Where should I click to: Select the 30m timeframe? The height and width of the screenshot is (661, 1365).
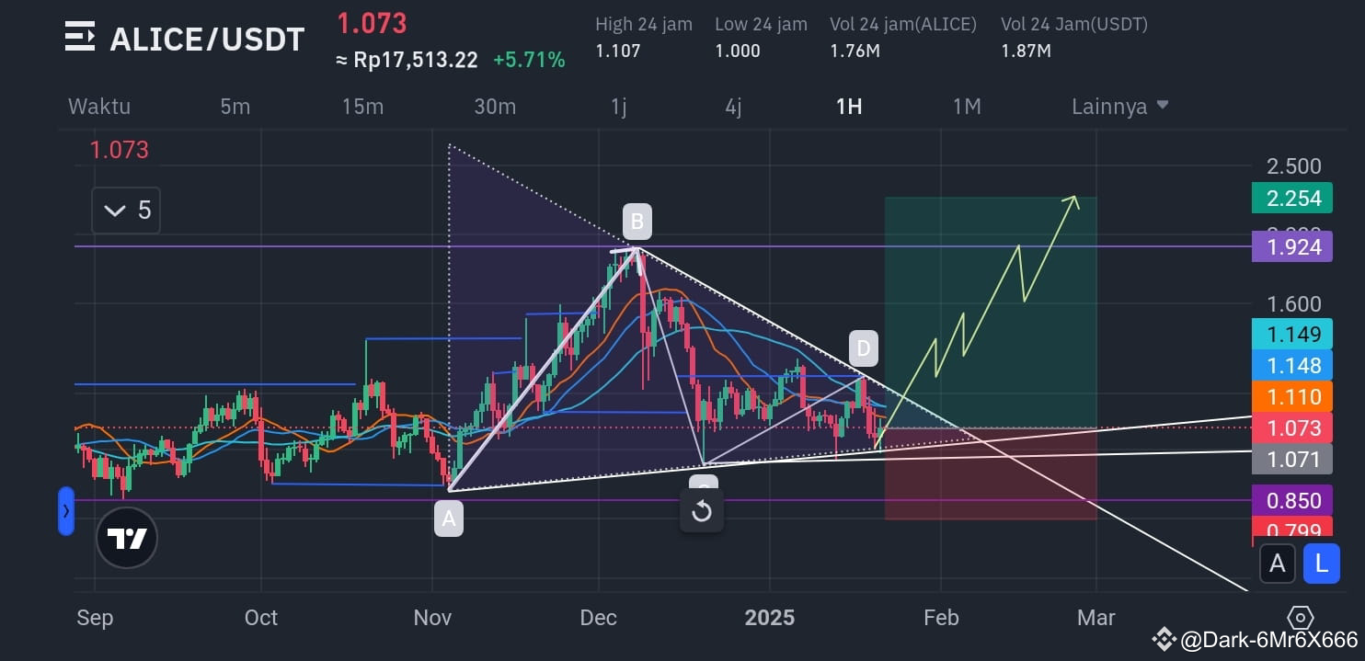tap(495, 106)
